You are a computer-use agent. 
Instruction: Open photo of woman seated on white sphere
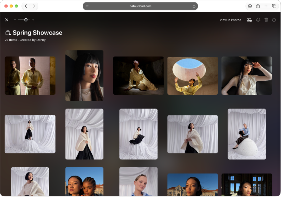coord(247,134)
